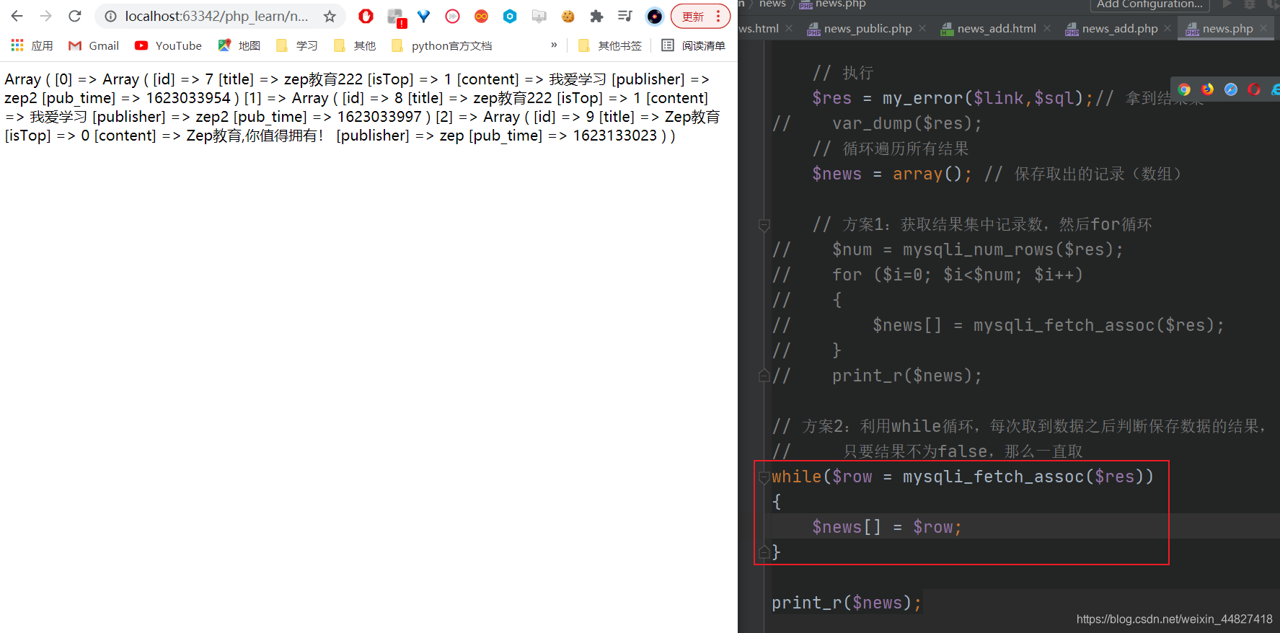This screenshot has height=633, width=1280.
Task: Open in Safari from IDE browser popup
Action: tap(1231, 89)
